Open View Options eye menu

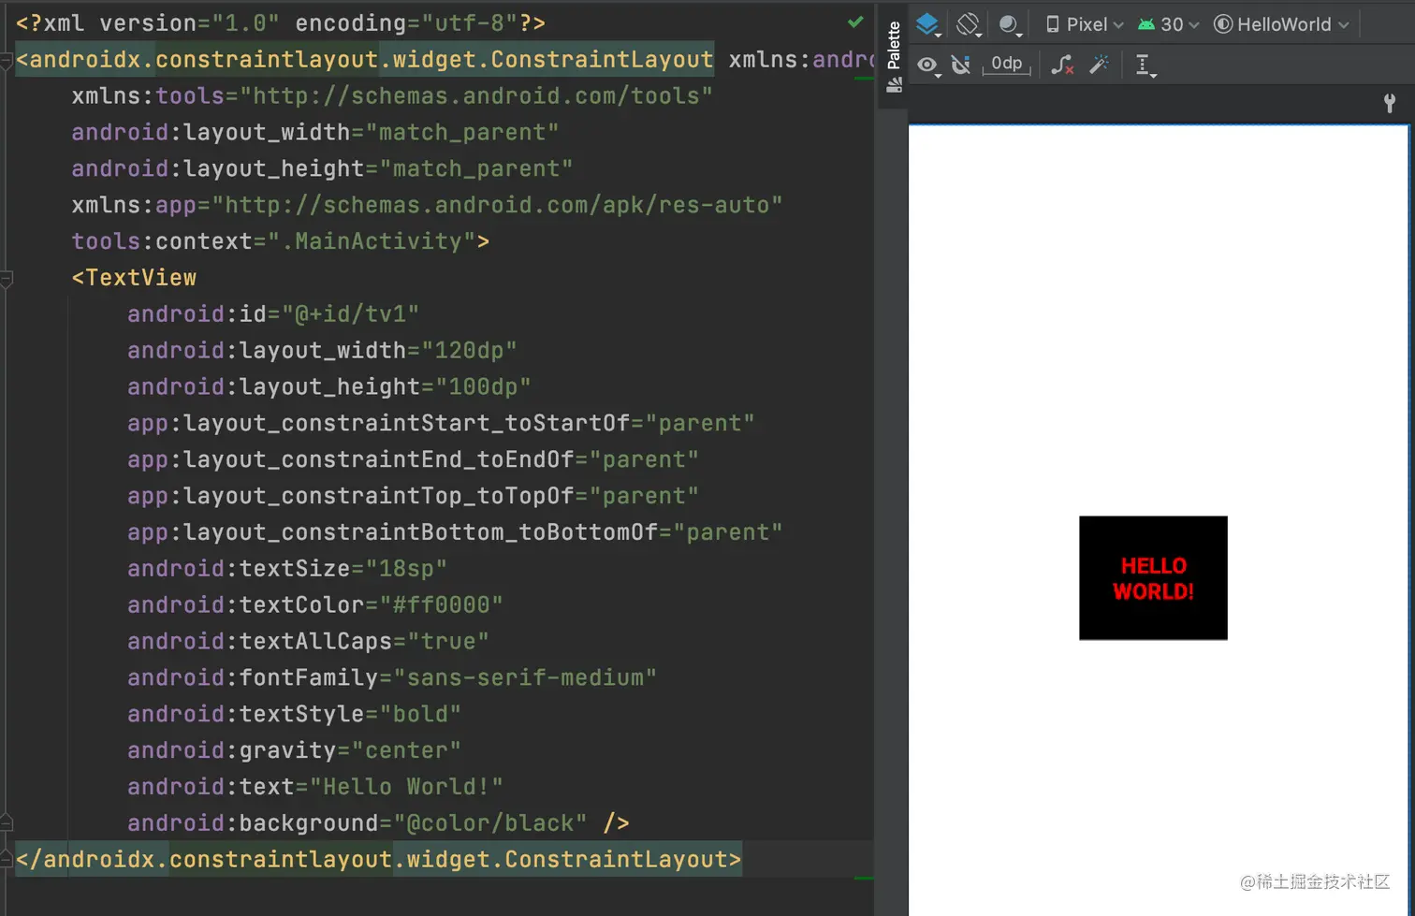pyautogui.click(x=928, y=65)
